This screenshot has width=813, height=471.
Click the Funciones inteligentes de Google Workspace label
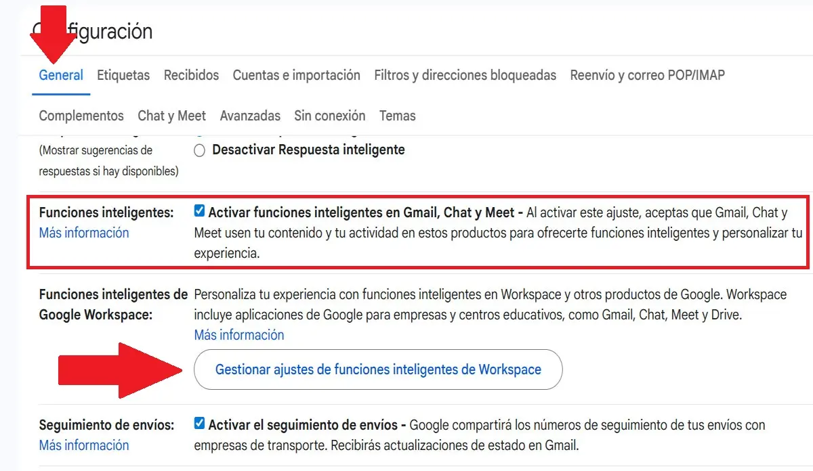point(113,305)
